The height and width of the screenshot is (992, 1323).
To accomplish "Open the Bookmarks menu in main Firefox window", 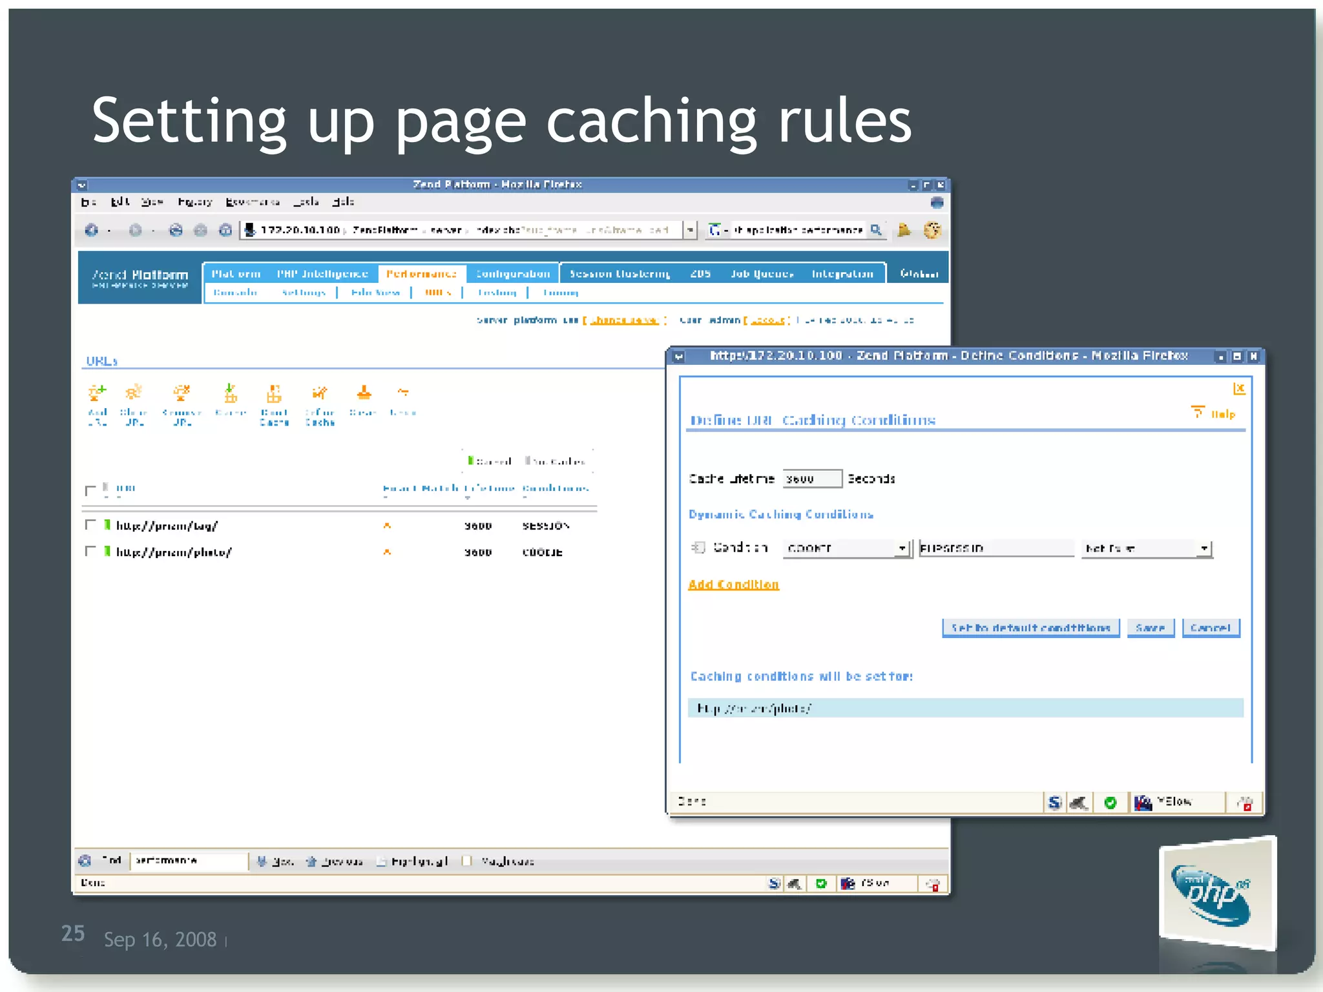I will click(x=253, y=202).
